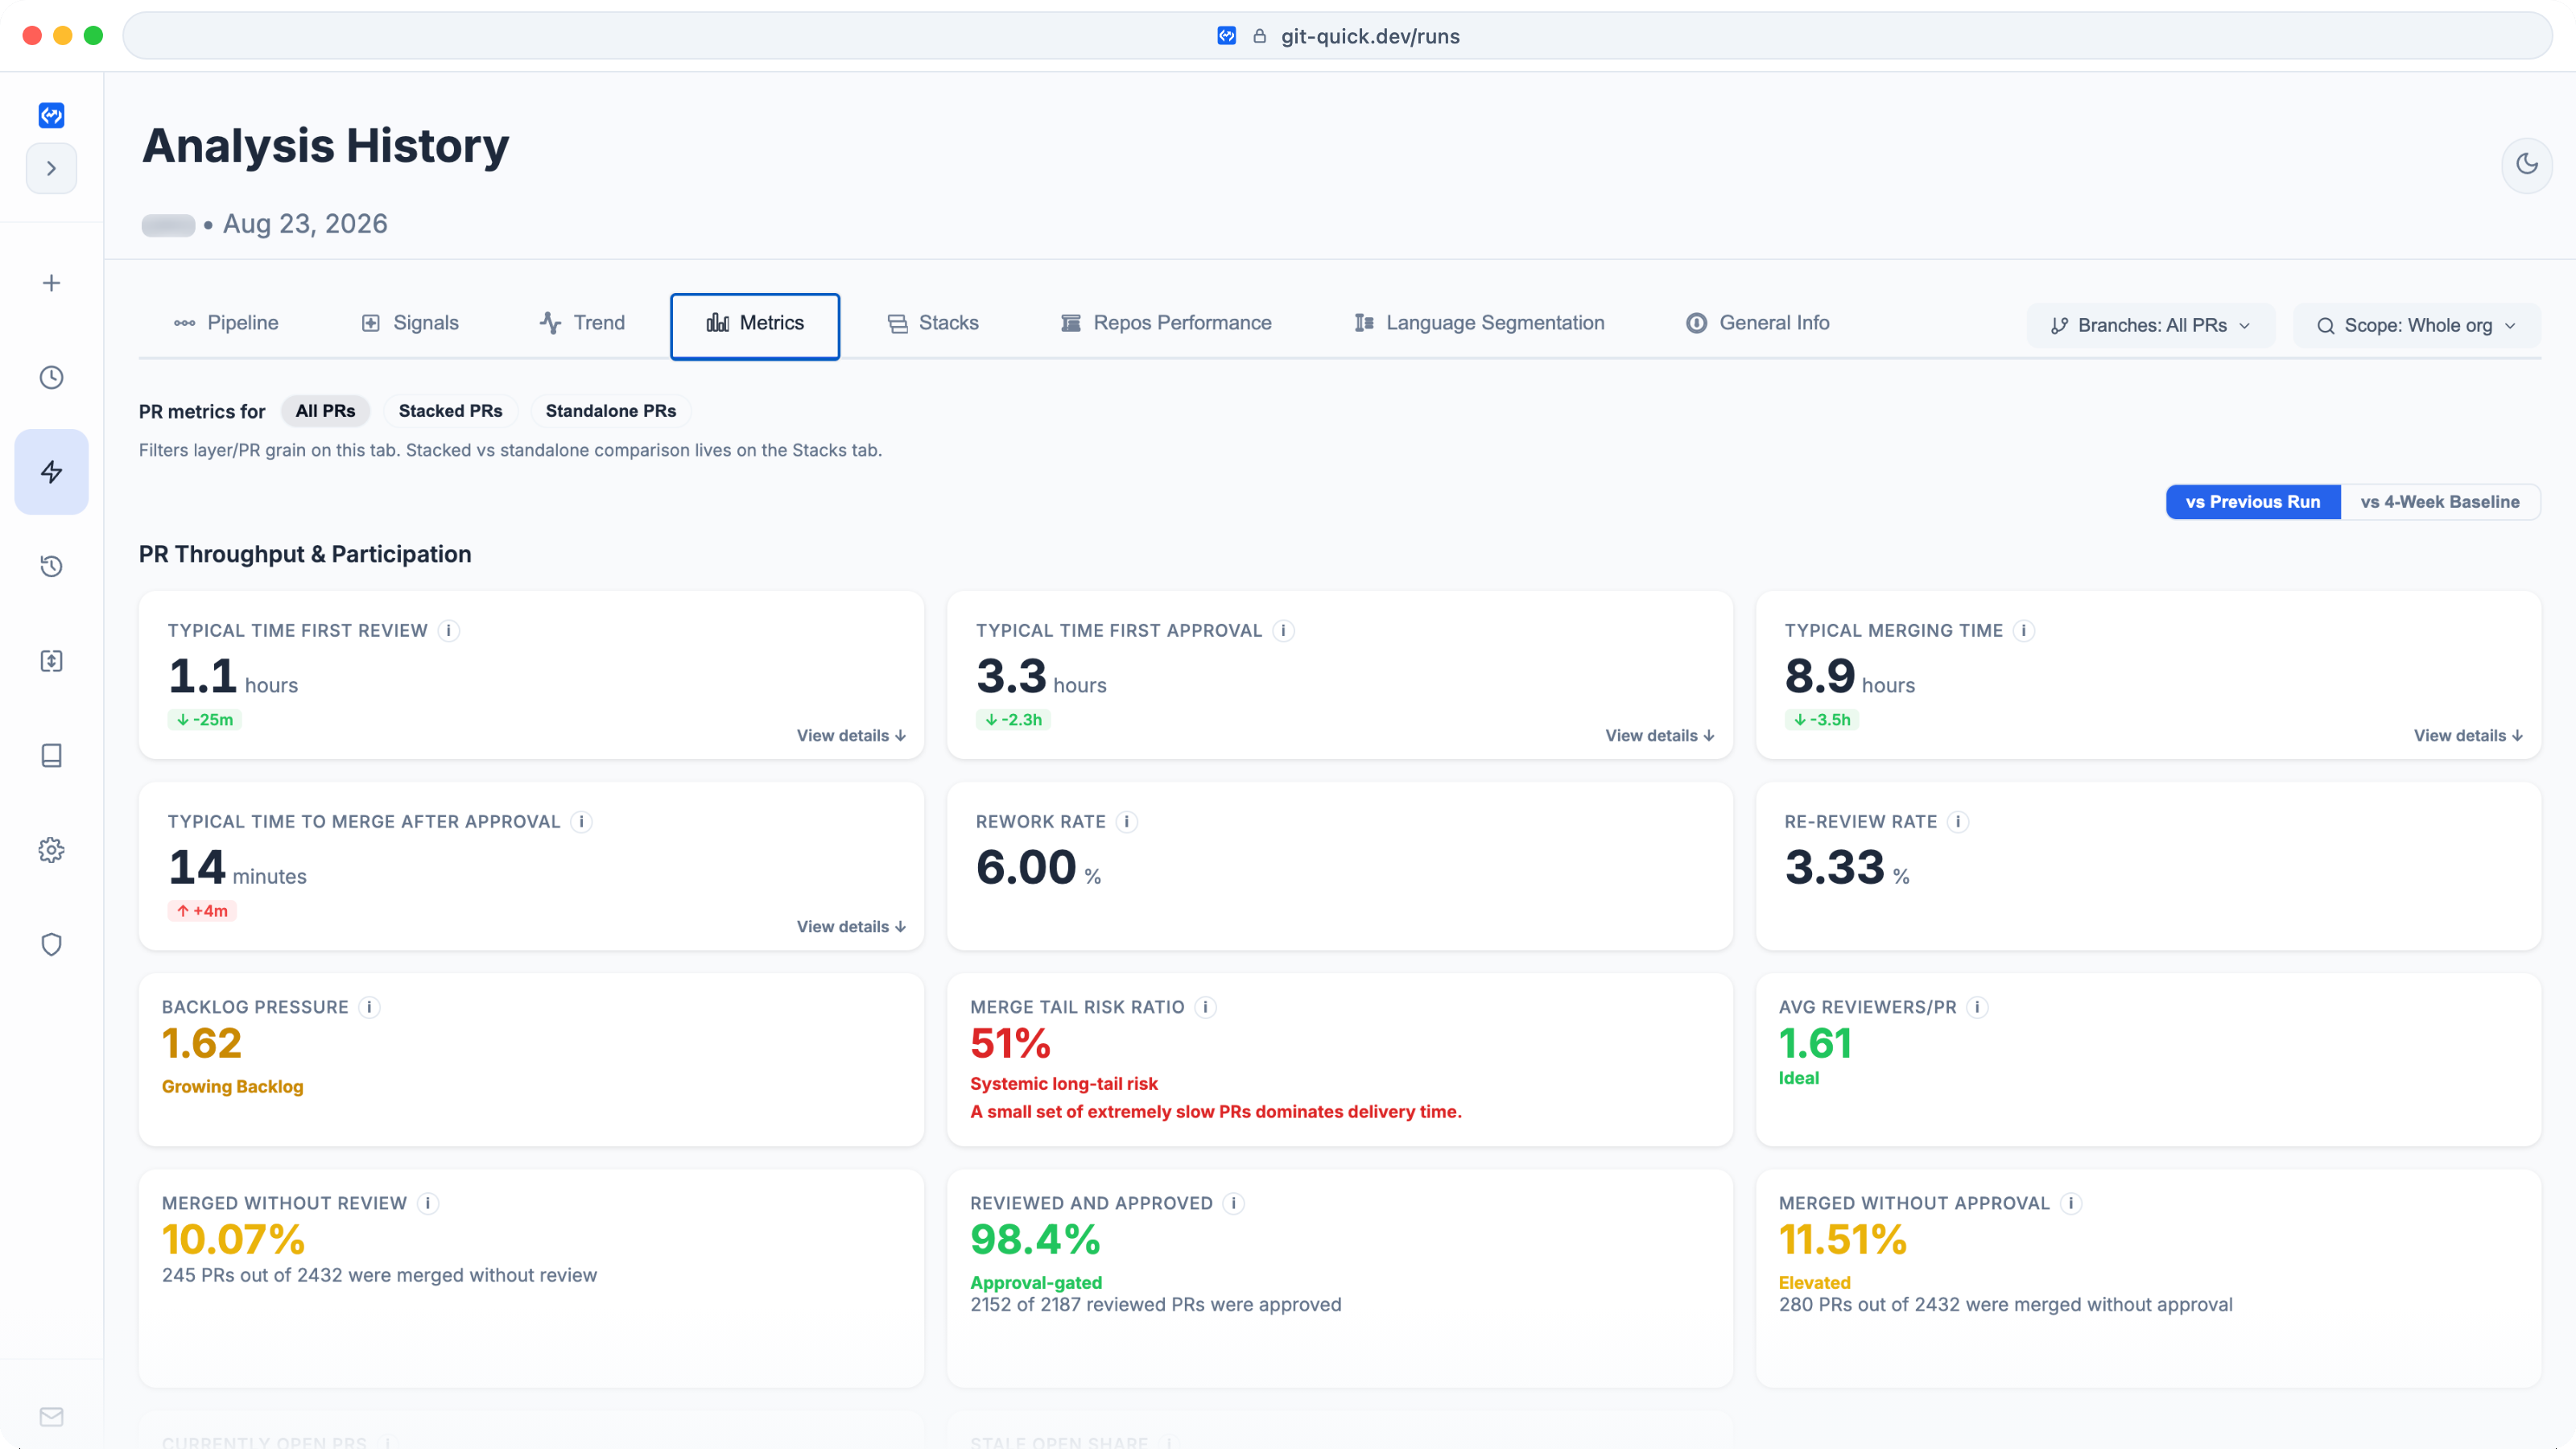Open settings gear in the sidebar
The image size is (2576, 1449).
pos(51,850)
